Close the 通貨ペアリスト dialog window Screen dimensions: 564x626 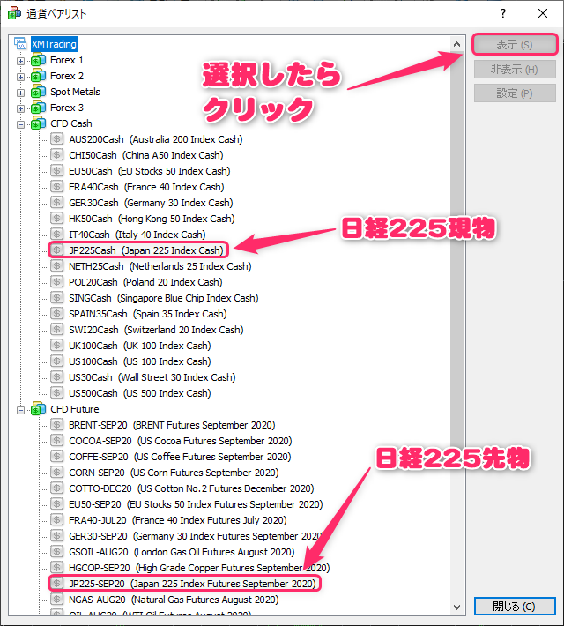(543, 13)
